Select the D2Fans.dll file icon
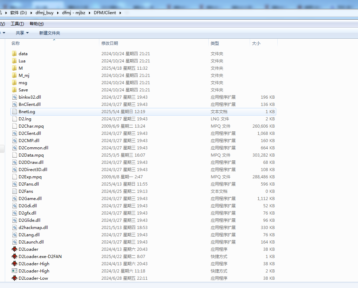This screenshot has height=288, width=358. tap(14, 184)
